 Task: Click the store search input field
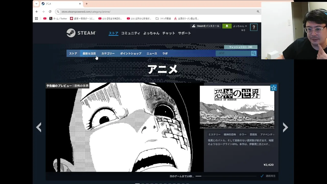coord(233,53)
